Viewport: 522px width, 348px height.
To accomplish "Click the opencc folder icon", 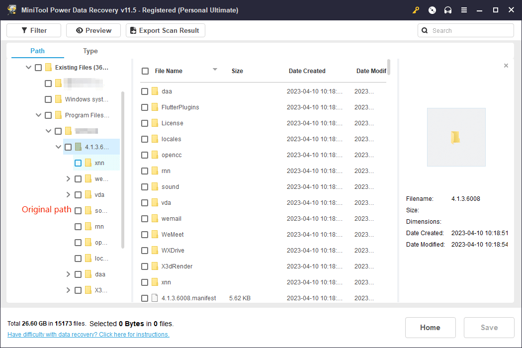I will [155, 155].
